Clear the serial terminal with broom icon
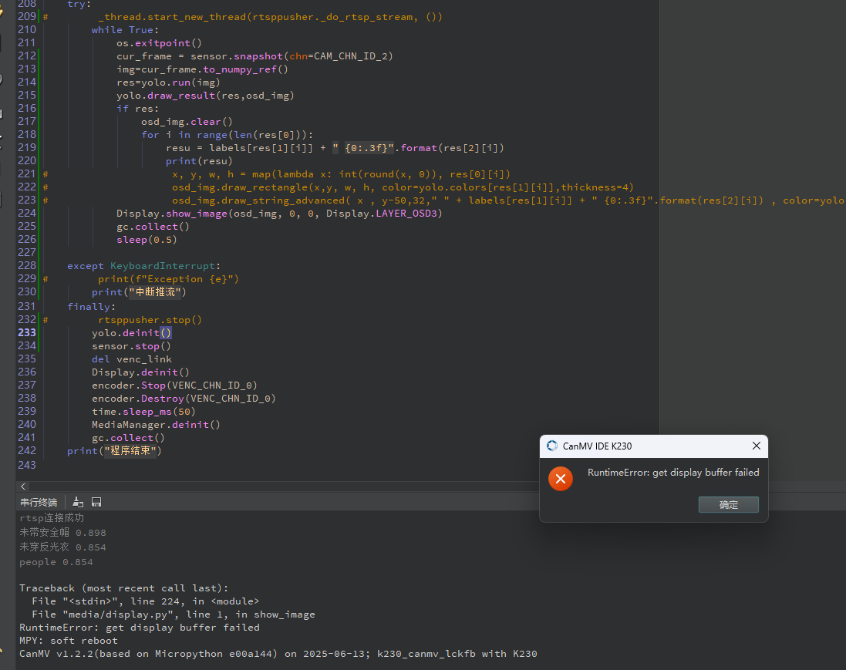846x670 pixels. (x=78, y=502)
